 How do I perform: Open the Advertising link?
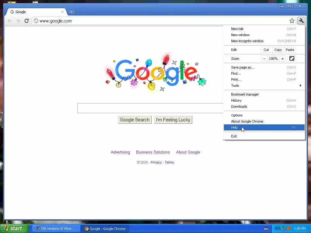click(120, 152)
